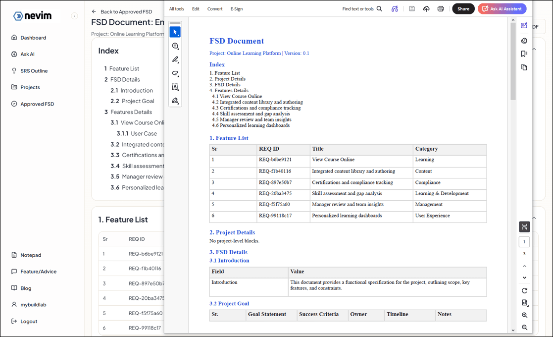
Task: Click the cloud upload icon
Action: pos(426,8)
